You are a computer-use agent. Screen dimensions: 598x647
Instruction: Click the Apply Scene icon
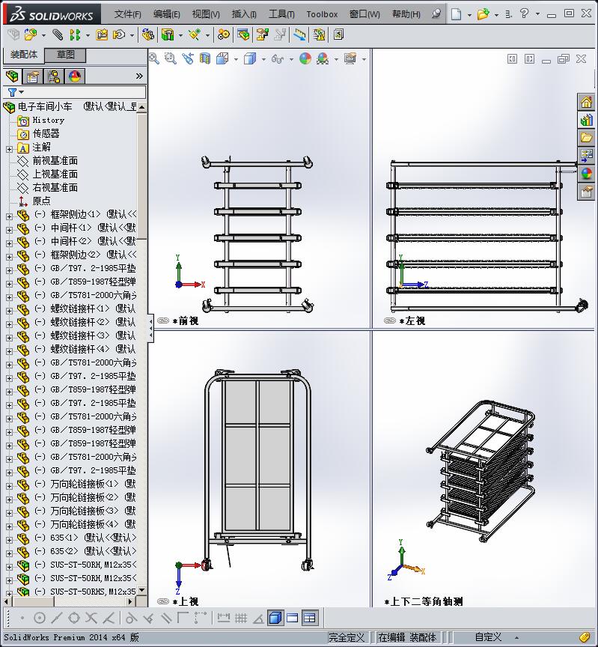tap(323, 58)
